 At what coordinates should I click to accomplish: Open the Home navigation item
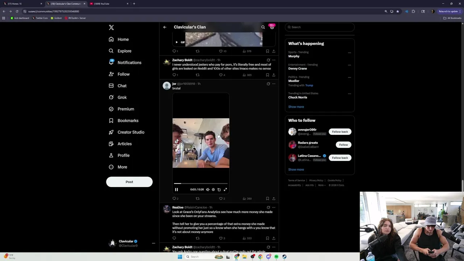click(119, 39)
